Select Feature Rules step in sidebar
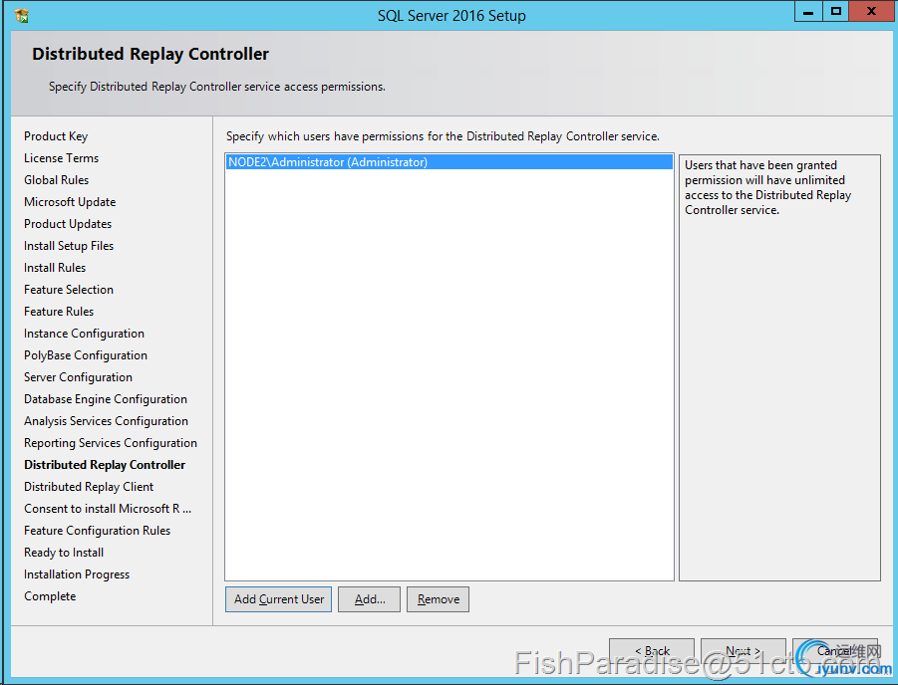 tap(59, 312)
